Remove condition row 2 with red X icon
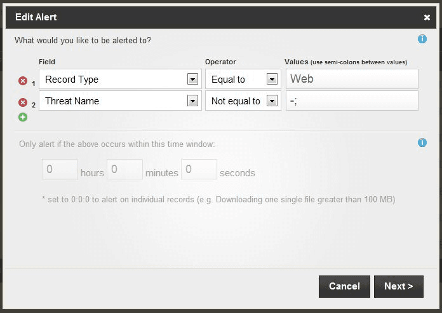The width and height of the screenshot is (442, 313). tap(23, 102)
